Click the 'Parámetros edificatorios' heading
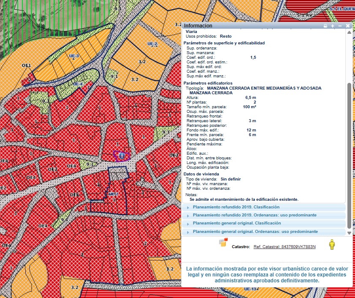The height and width of the screenshot is (298, 355). click(x=208, y=83)
